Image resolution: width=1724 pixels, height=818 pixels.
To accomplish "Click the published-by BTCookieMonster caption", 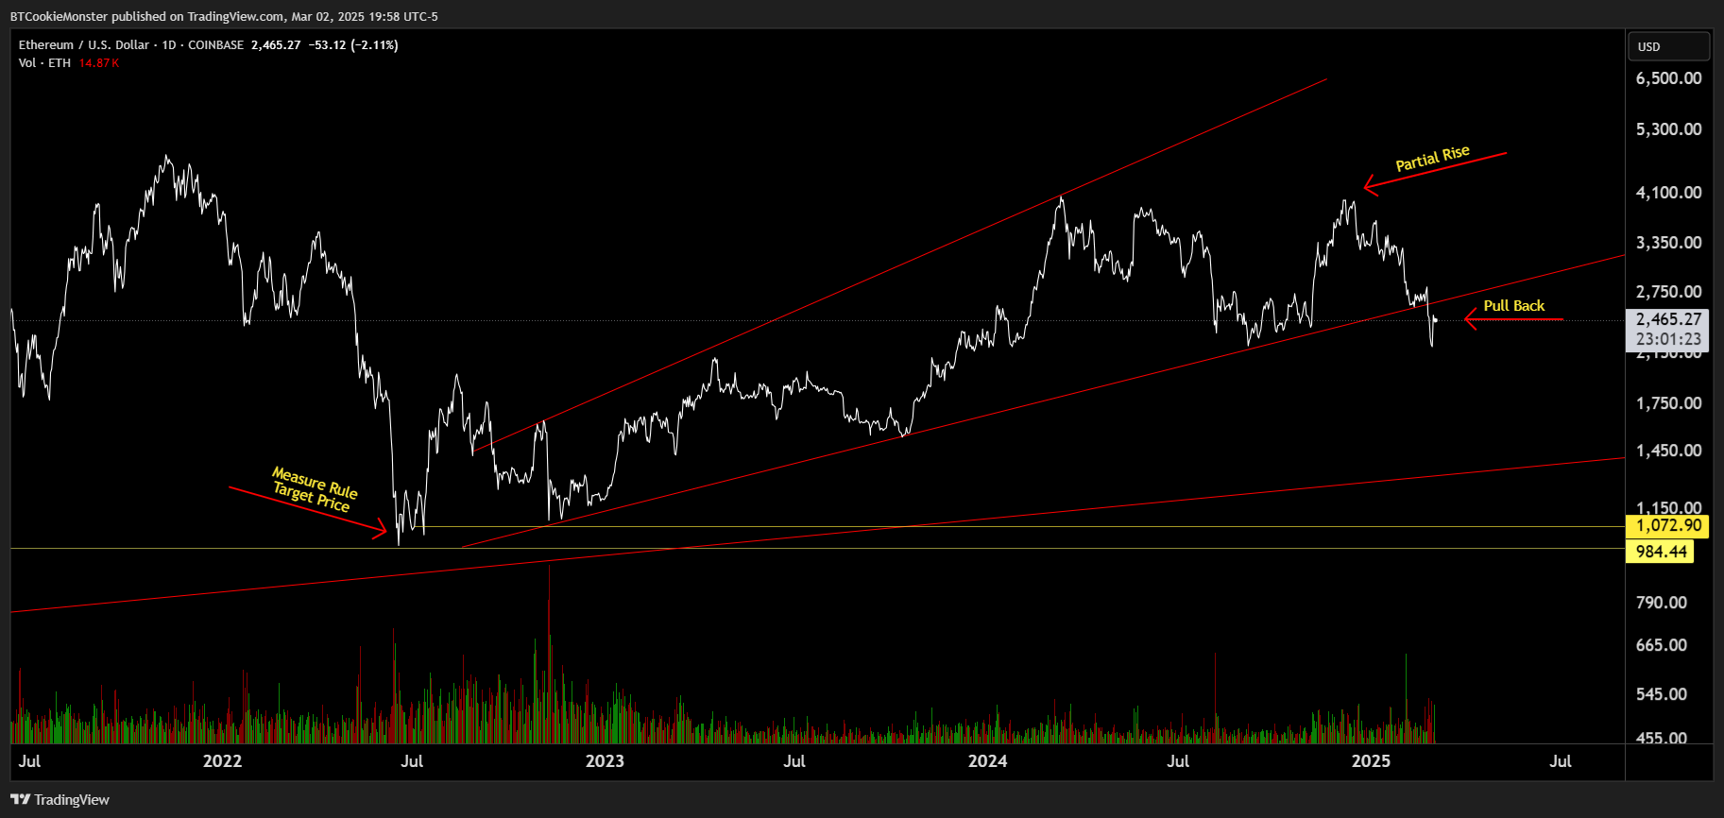I will (x=224, y=16).
